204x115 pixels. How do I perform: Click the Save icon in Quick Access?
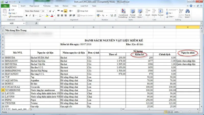pyautogui.click(x=6, y=2)
